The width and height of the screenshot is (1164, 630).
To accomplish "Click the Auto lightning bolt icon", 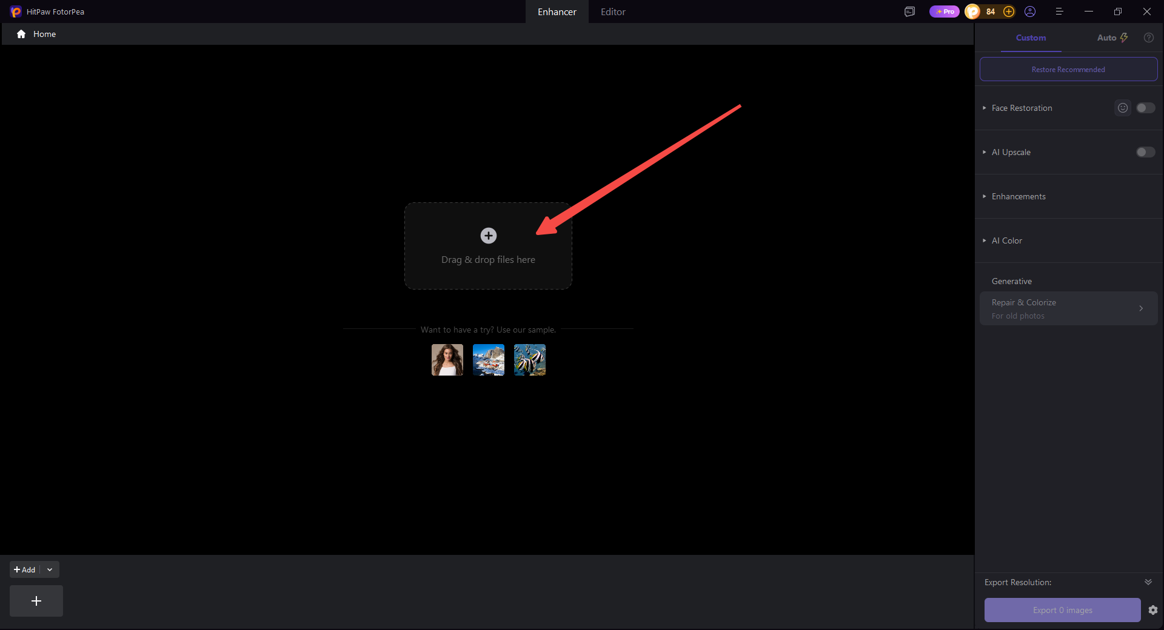I will [1124, 38].
